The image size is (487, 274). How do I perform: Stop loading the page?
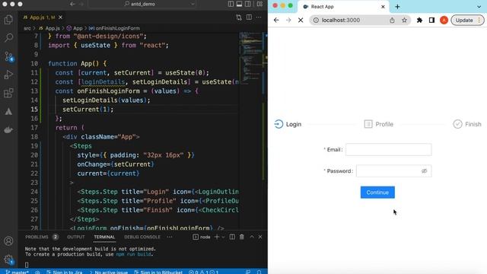coord(301,21)
